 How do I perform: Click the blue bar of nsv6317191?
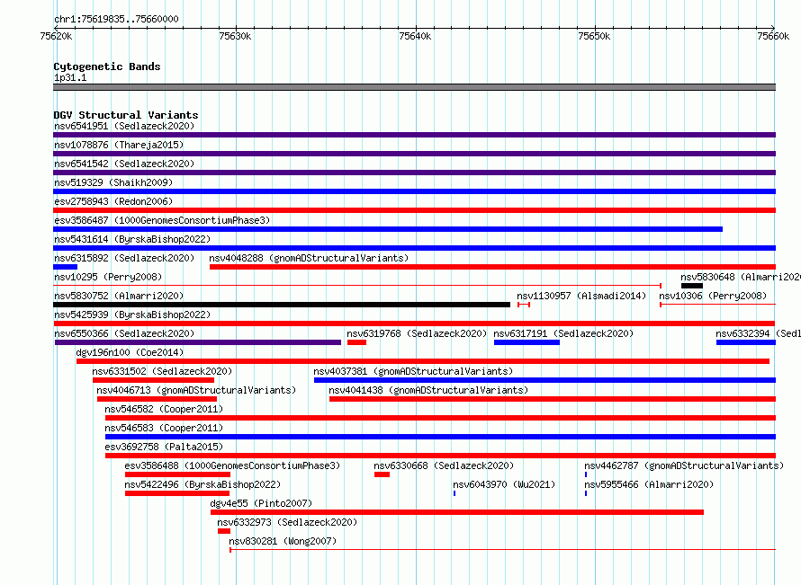[526, 342]
